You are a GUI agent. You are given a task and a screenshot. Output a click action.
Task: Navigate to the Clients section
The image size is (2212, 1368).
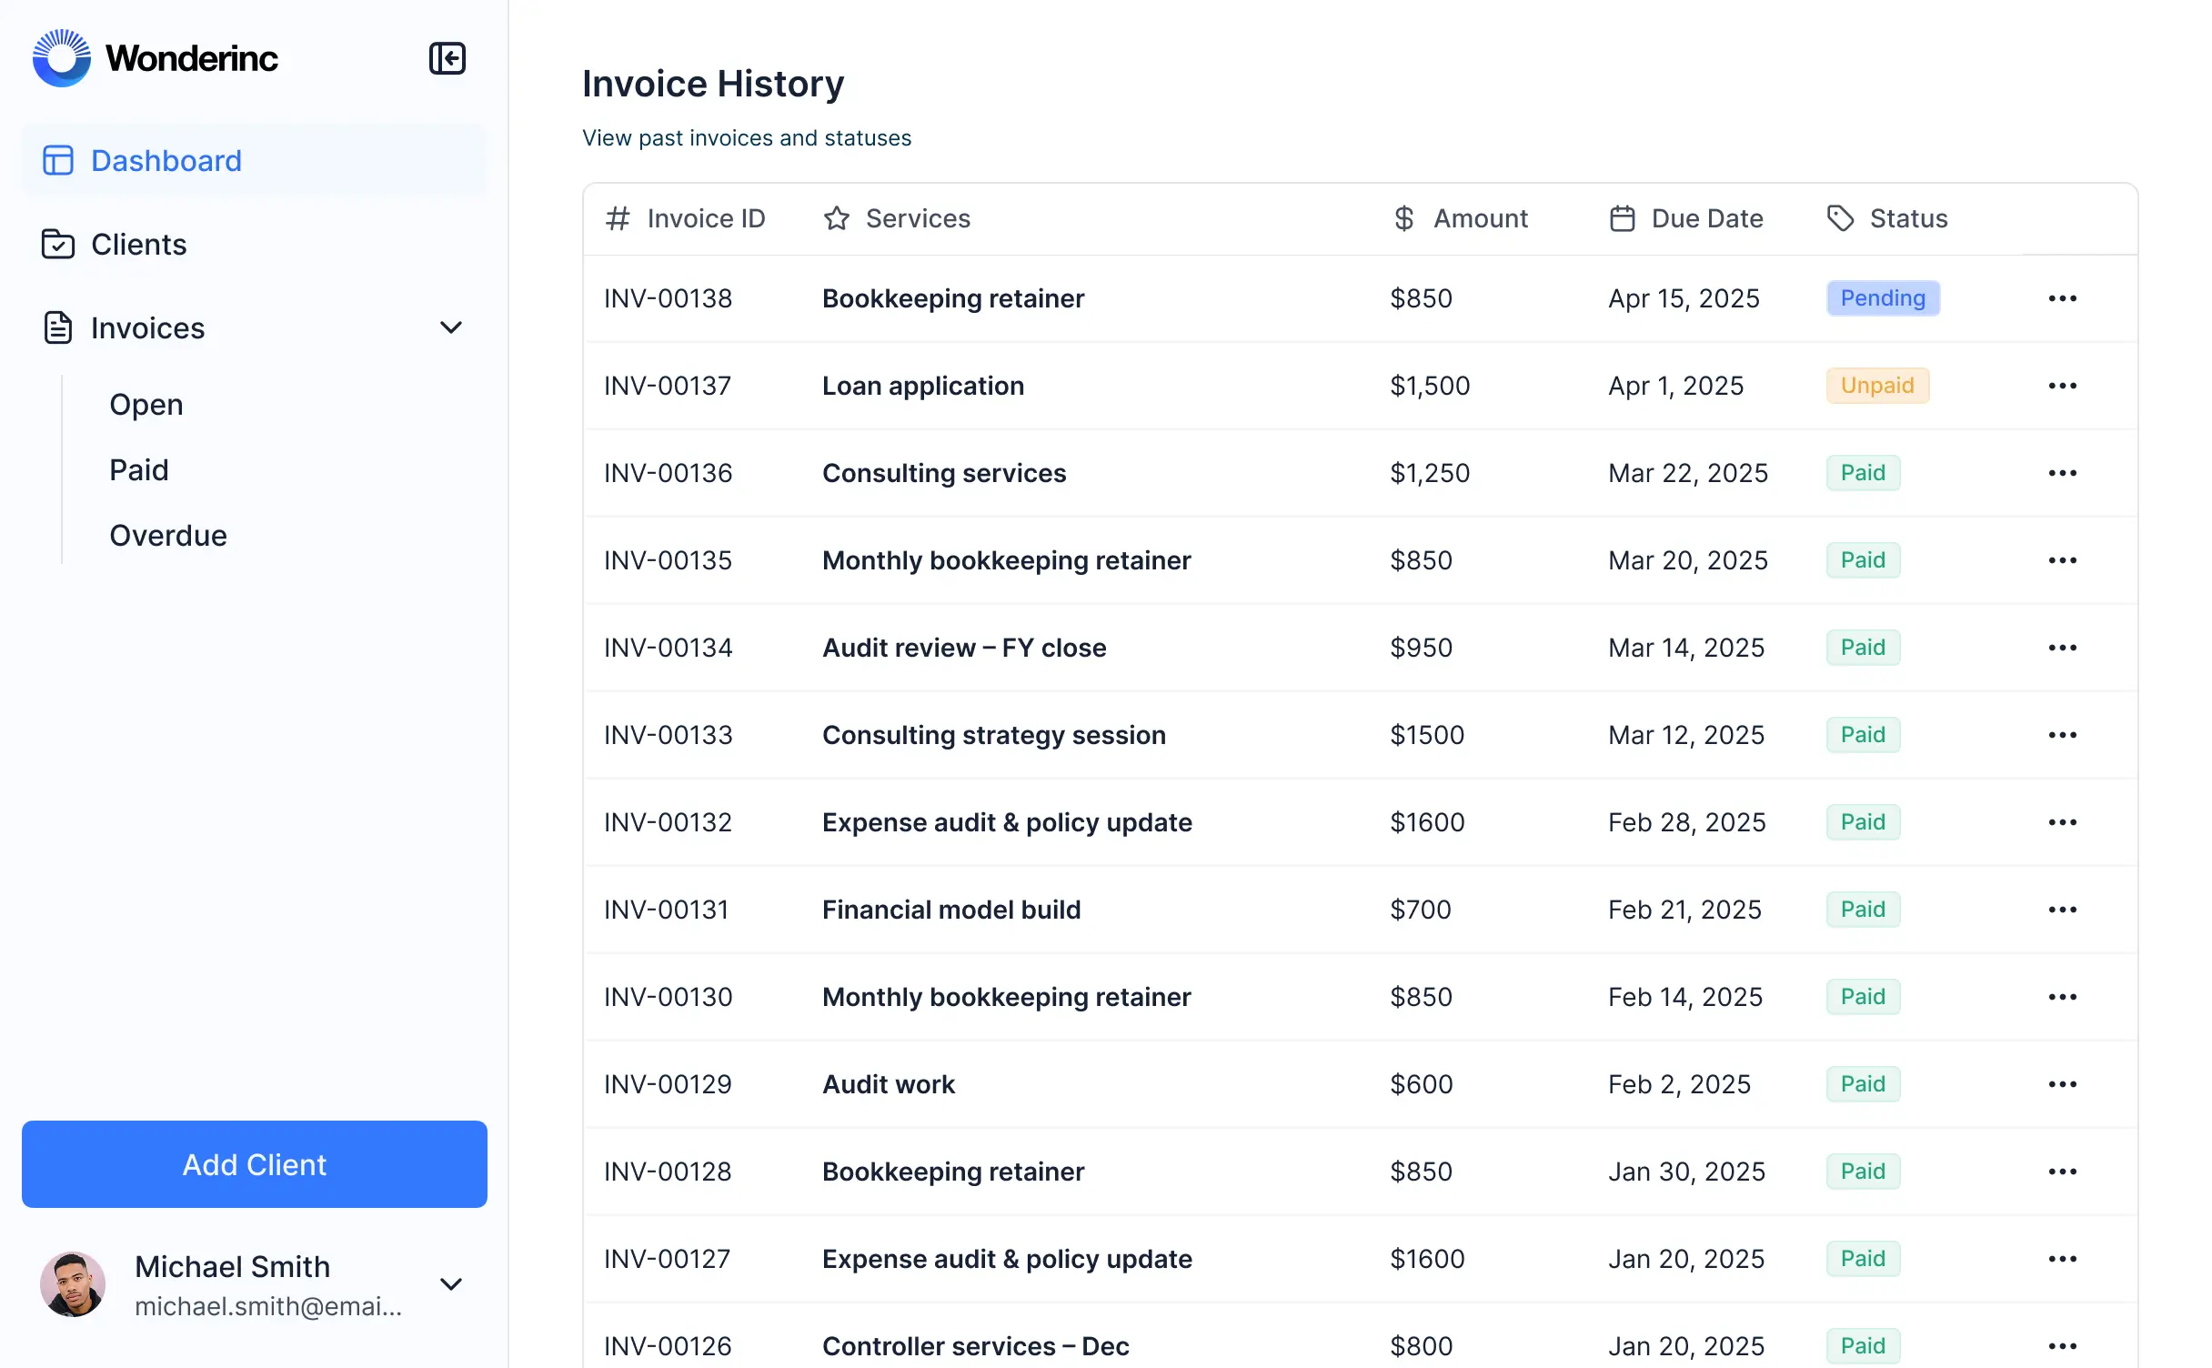[137, 244]
